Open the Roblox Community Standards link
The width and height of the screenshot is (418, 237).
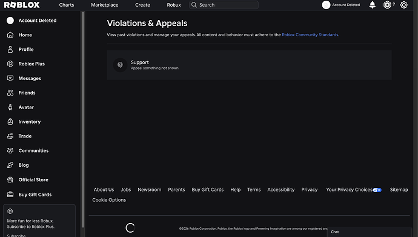tap(310, 35)
